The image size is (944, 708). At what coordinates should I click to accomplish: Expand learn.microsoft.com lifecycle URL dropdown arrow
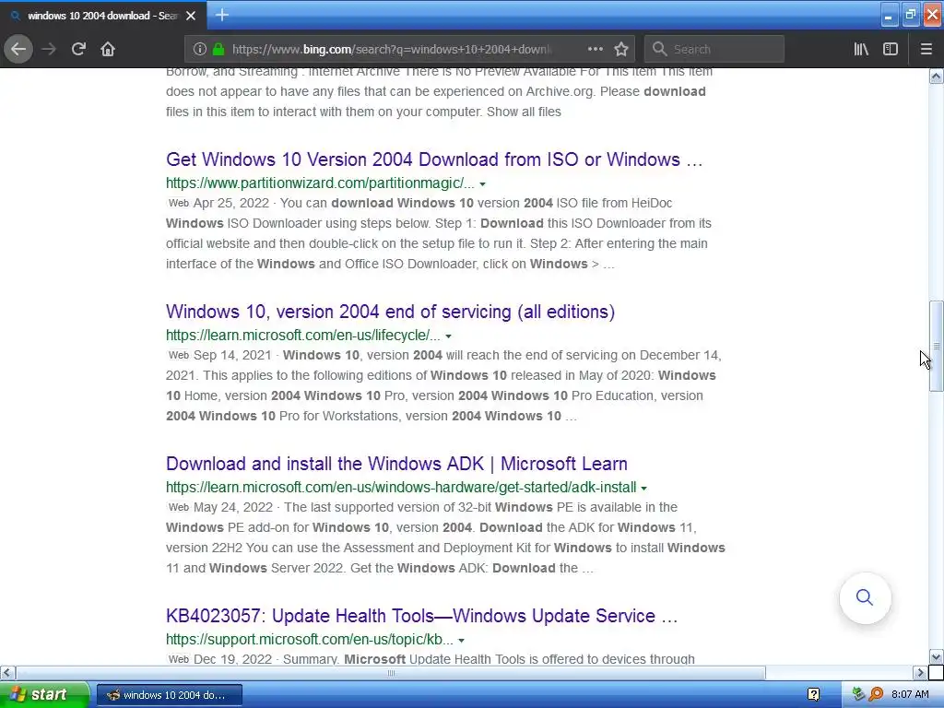448,336
